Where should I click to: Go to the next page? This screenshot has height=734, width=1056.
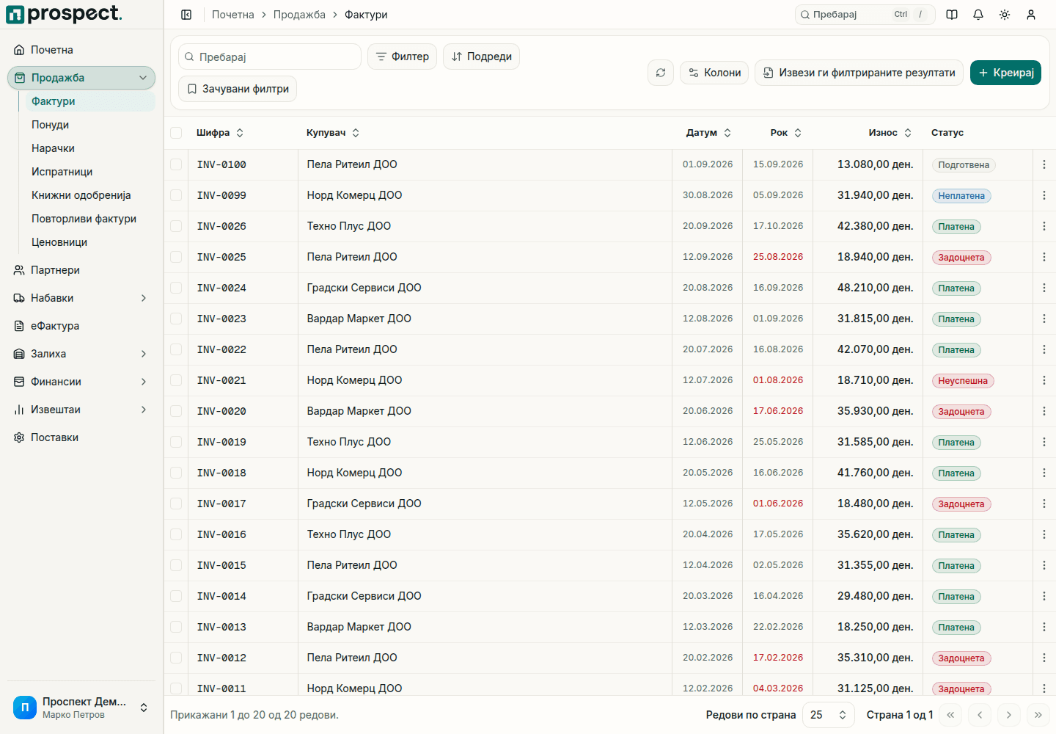click(1009, 715)
